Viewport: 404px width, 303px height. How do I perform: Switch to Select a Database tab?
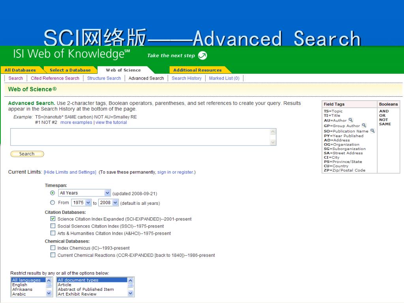coord(70,70)
